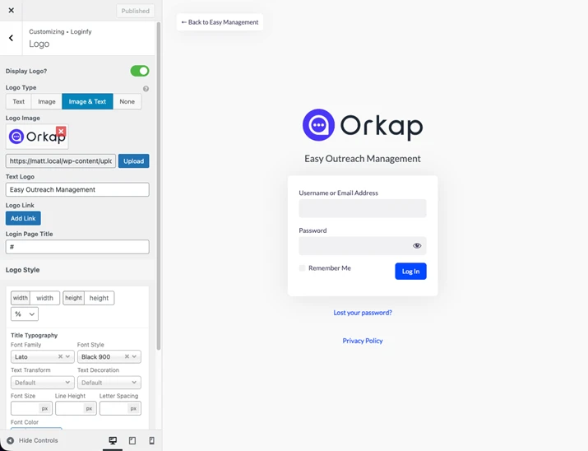Check the Remember Me checkbox
The width and height of the screenshot is (588, 451).
coord(302,268)
